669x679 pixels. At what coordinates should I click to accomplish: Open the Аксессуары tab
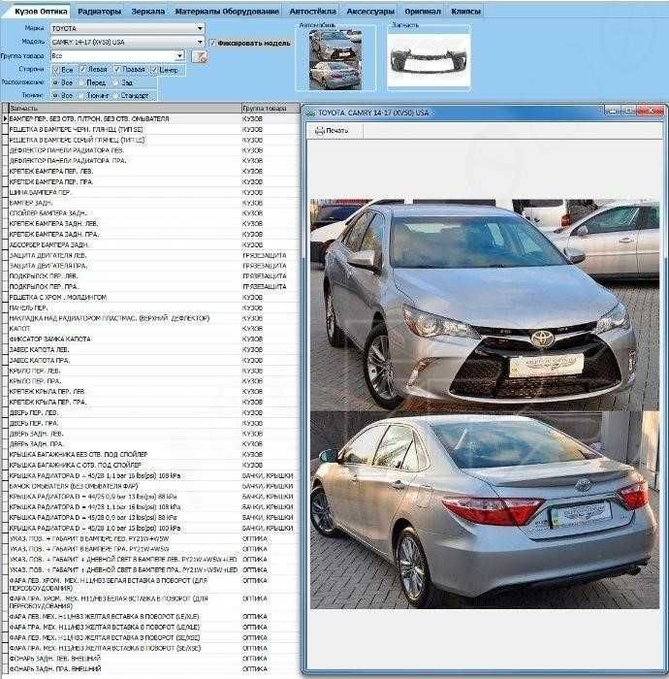coord(370,12)
